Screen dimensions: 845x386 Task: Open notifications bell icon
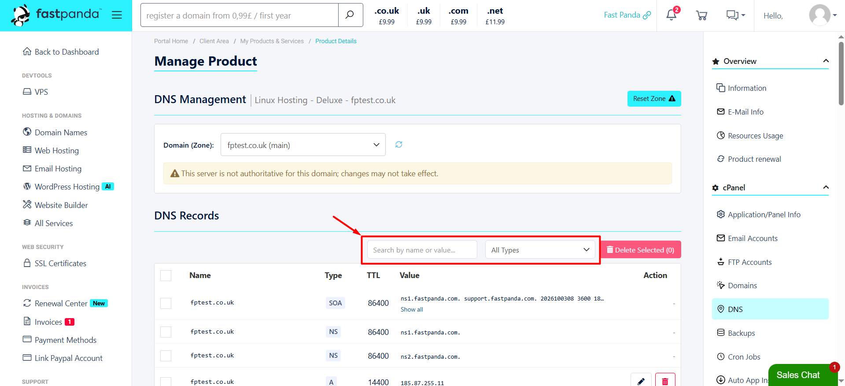pos(672,15)
